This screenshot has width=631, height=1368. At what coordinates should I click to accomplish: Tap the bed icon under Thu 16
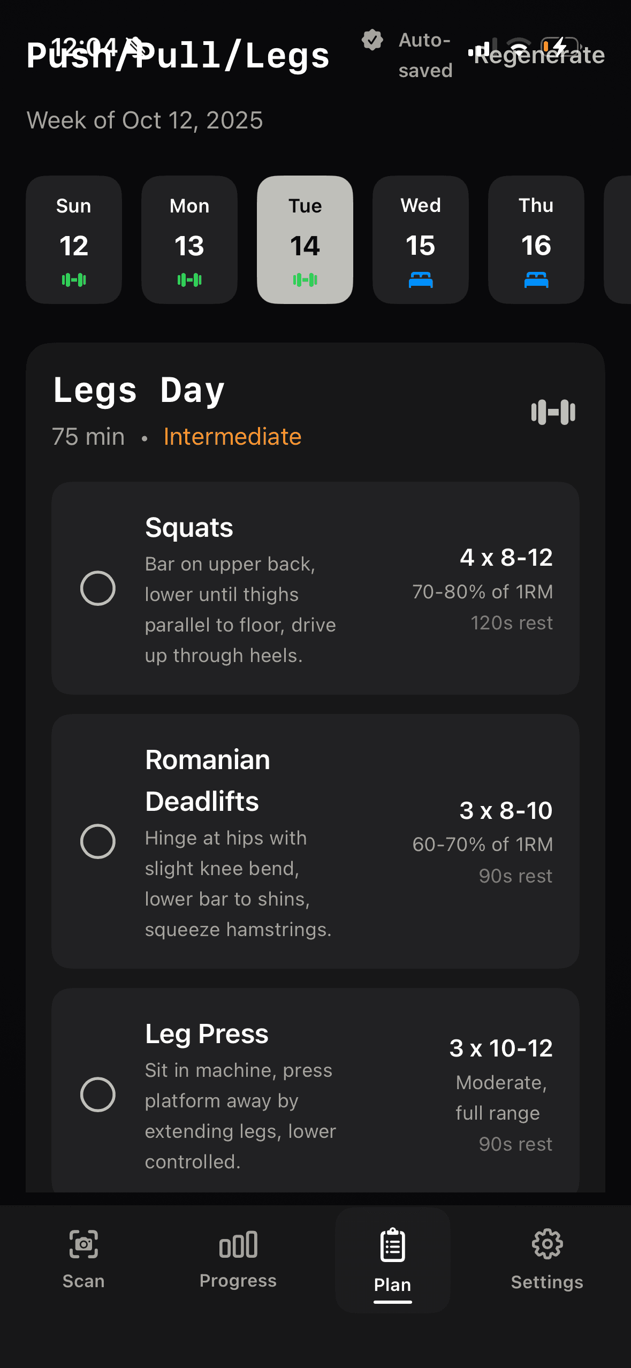(536, 279)
